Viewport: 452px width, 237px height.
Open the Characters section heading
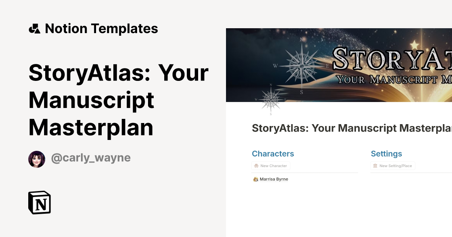tap(273, 153)
